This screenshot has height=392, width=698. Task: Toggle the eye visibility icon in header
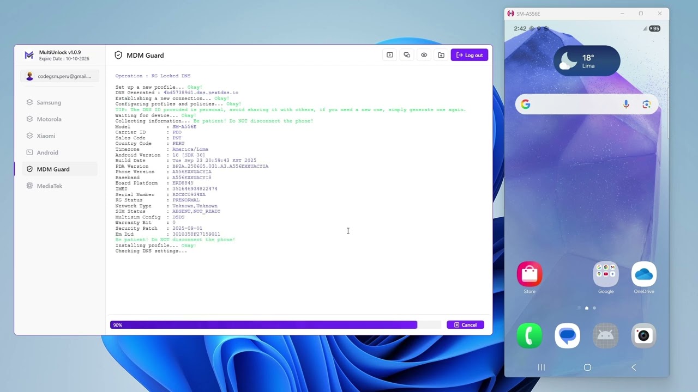pos(424,55)
